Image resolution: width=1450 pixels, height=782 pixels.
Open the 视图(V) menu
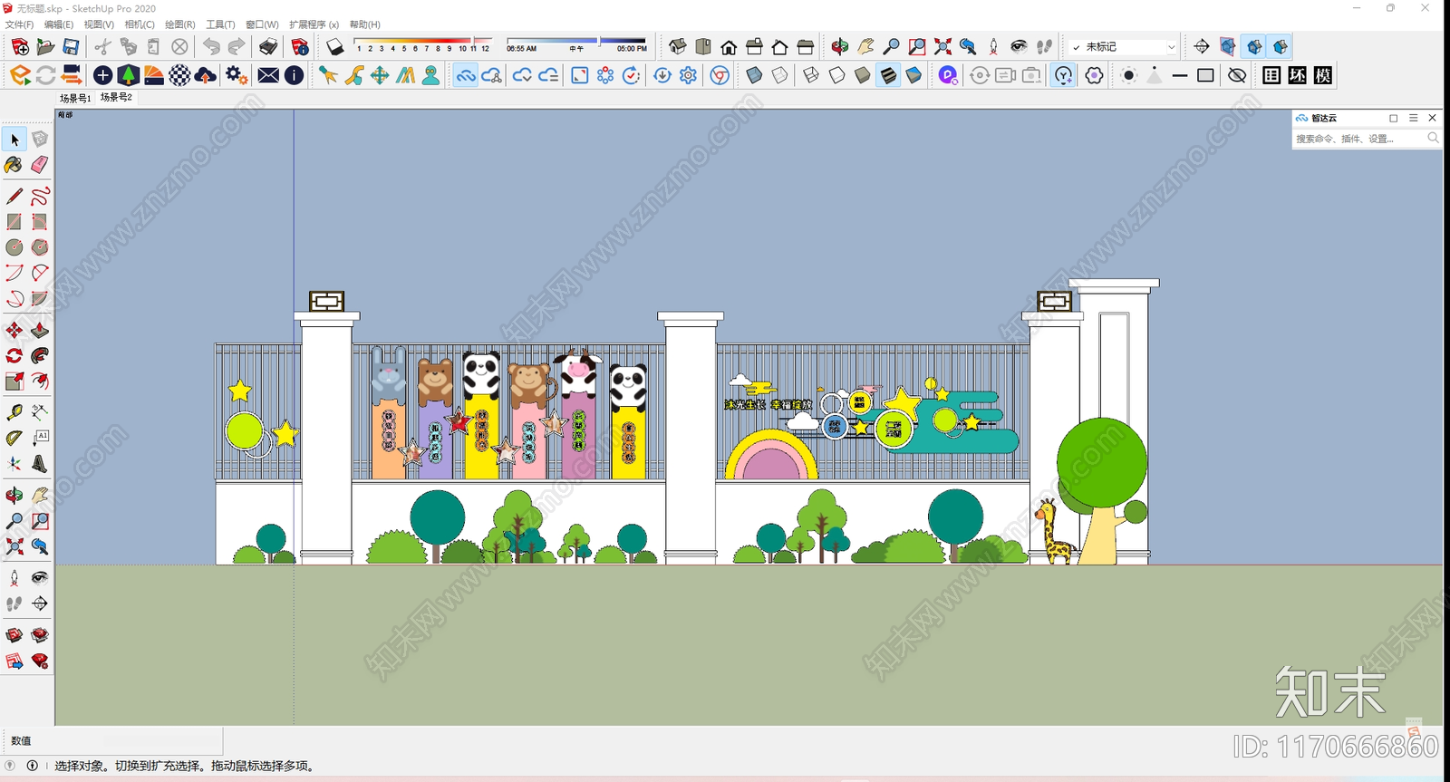99,24
